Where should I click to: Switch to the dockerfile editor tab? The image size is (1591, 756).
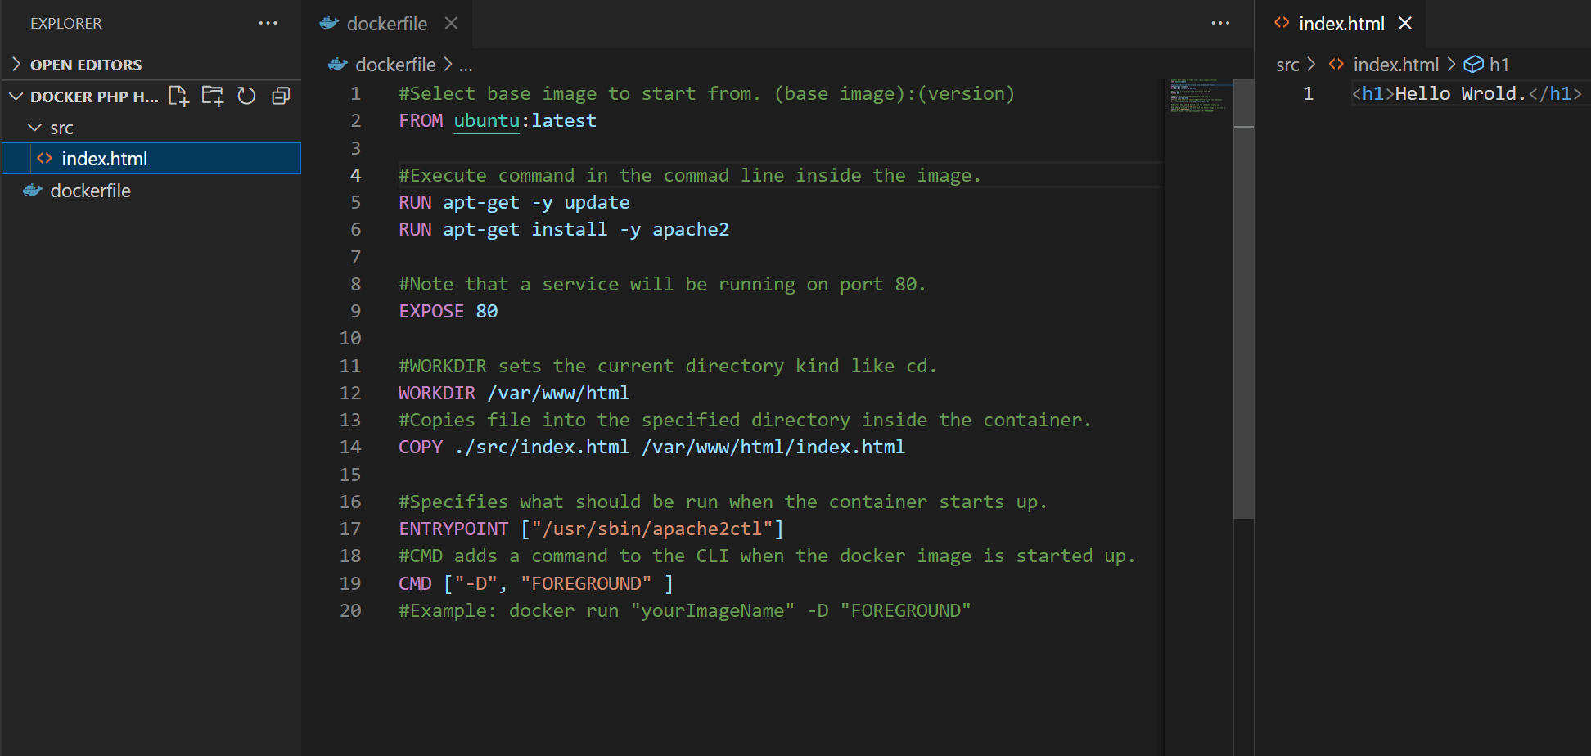point(387,24)
